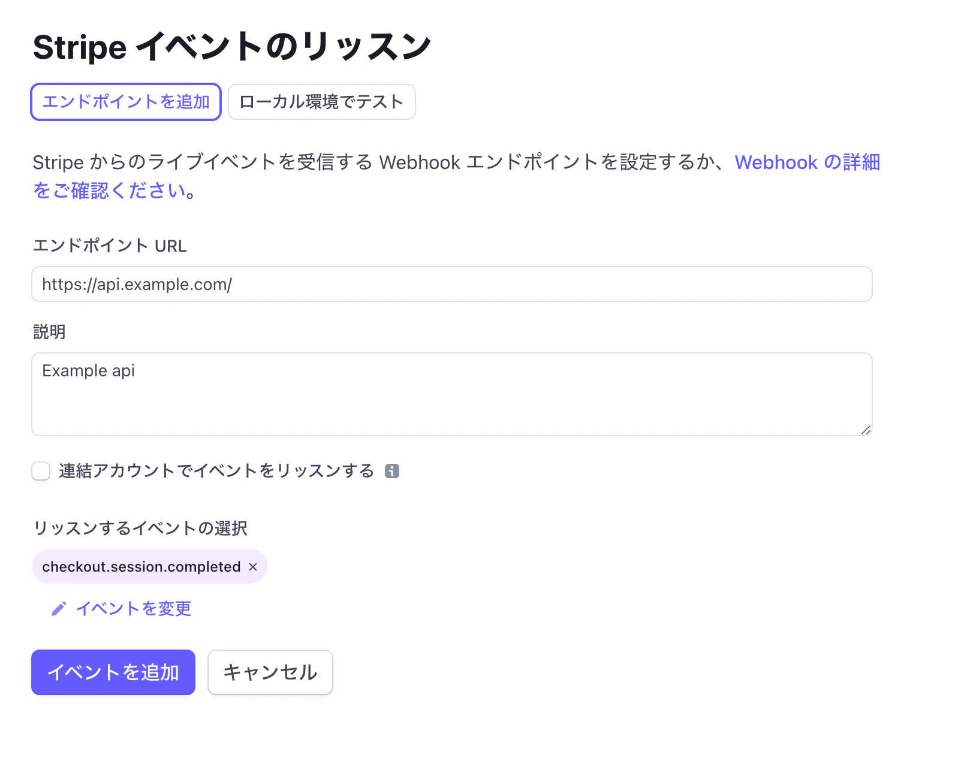
Task: Click the エンドポイント URL label
Action: click(110, 246)
